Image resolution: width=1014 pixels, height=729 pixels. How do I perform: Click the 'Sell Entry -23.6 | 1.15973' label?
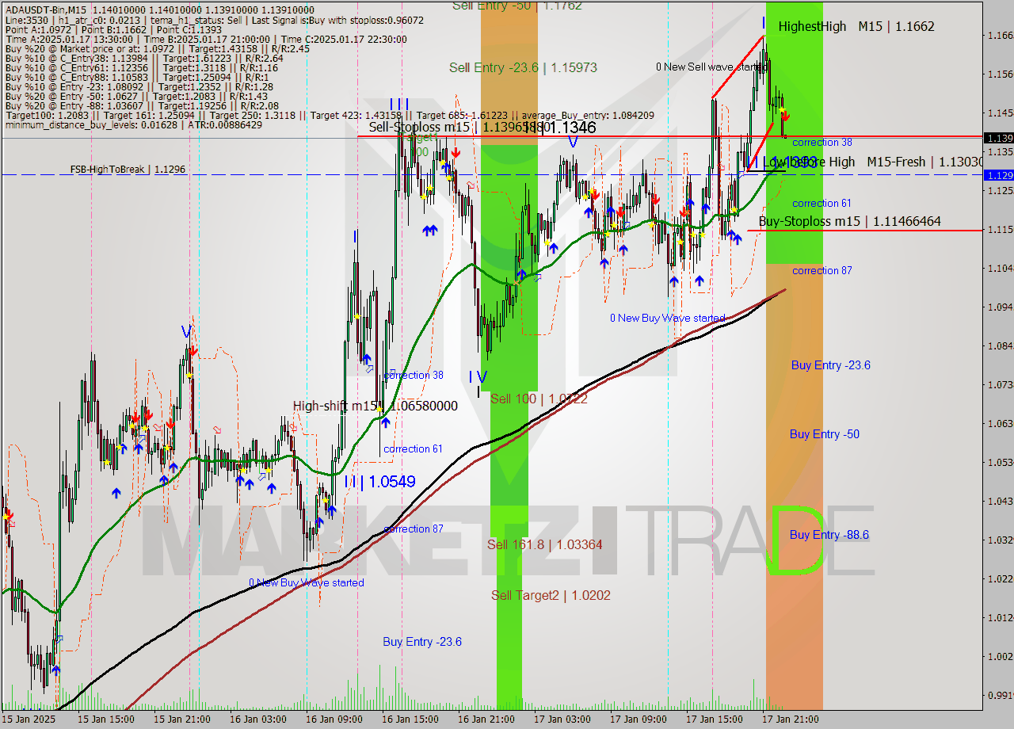click(523, 68)
